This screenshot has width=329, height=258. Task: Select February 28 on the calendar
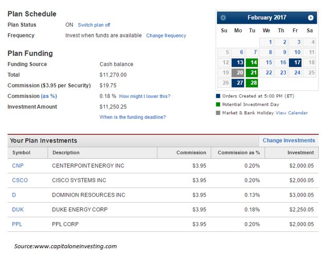pos(252,83)
